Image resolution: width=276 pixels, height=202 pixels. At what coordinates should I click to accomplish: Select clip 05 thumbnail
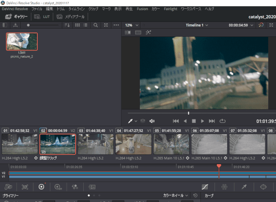171,144
